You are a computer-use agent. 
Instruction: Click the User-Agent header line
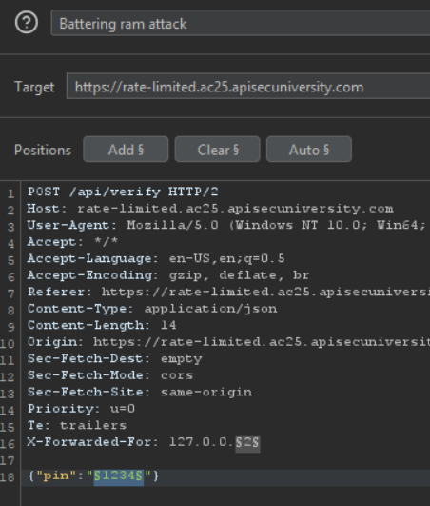228,225
